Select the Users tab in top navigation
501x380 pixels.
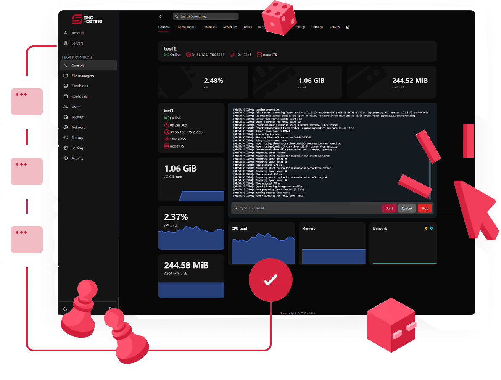248,27
